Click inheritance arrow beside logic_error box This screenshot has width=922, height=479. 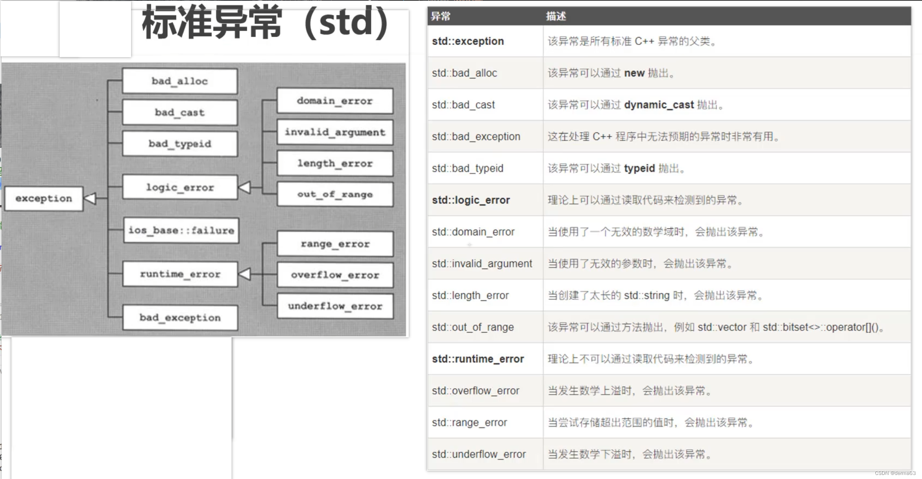(245, 187)
